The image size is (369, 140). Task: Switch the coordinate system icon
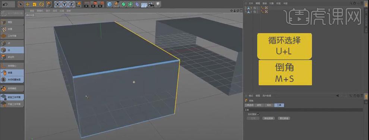pyautogui.click(x=78, y=4)
